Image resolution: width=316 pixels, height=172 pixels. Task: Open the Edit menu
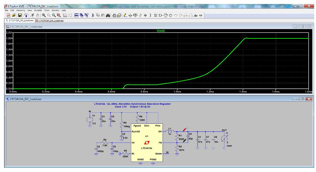pyautogui.click(x=12, y=10)
